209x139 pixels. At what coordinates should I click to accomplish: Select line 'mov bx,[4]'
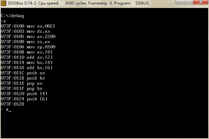coord(27,62)
